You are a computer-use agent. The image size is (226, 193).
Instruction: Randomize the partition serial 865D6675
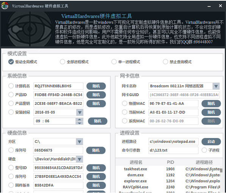96,150
